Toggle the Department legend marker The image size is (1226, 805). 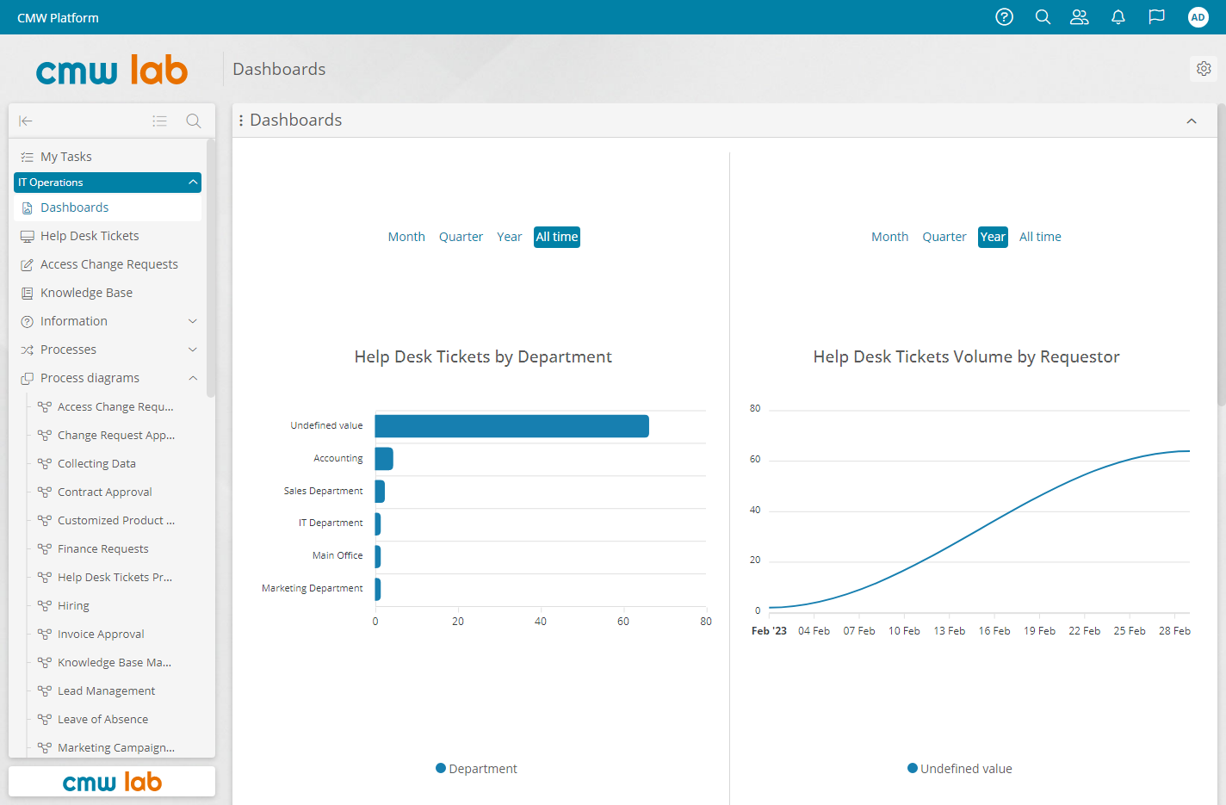point(441,768)
